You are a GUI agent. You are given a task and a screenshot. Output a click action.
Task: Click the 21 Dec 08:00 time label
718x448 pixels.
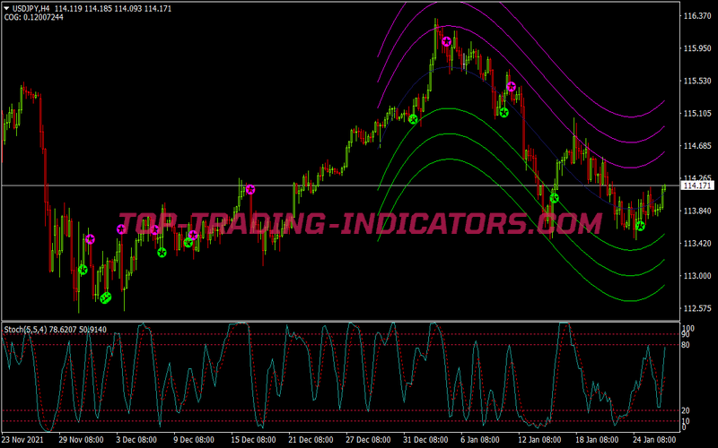(x=311, y=440)
